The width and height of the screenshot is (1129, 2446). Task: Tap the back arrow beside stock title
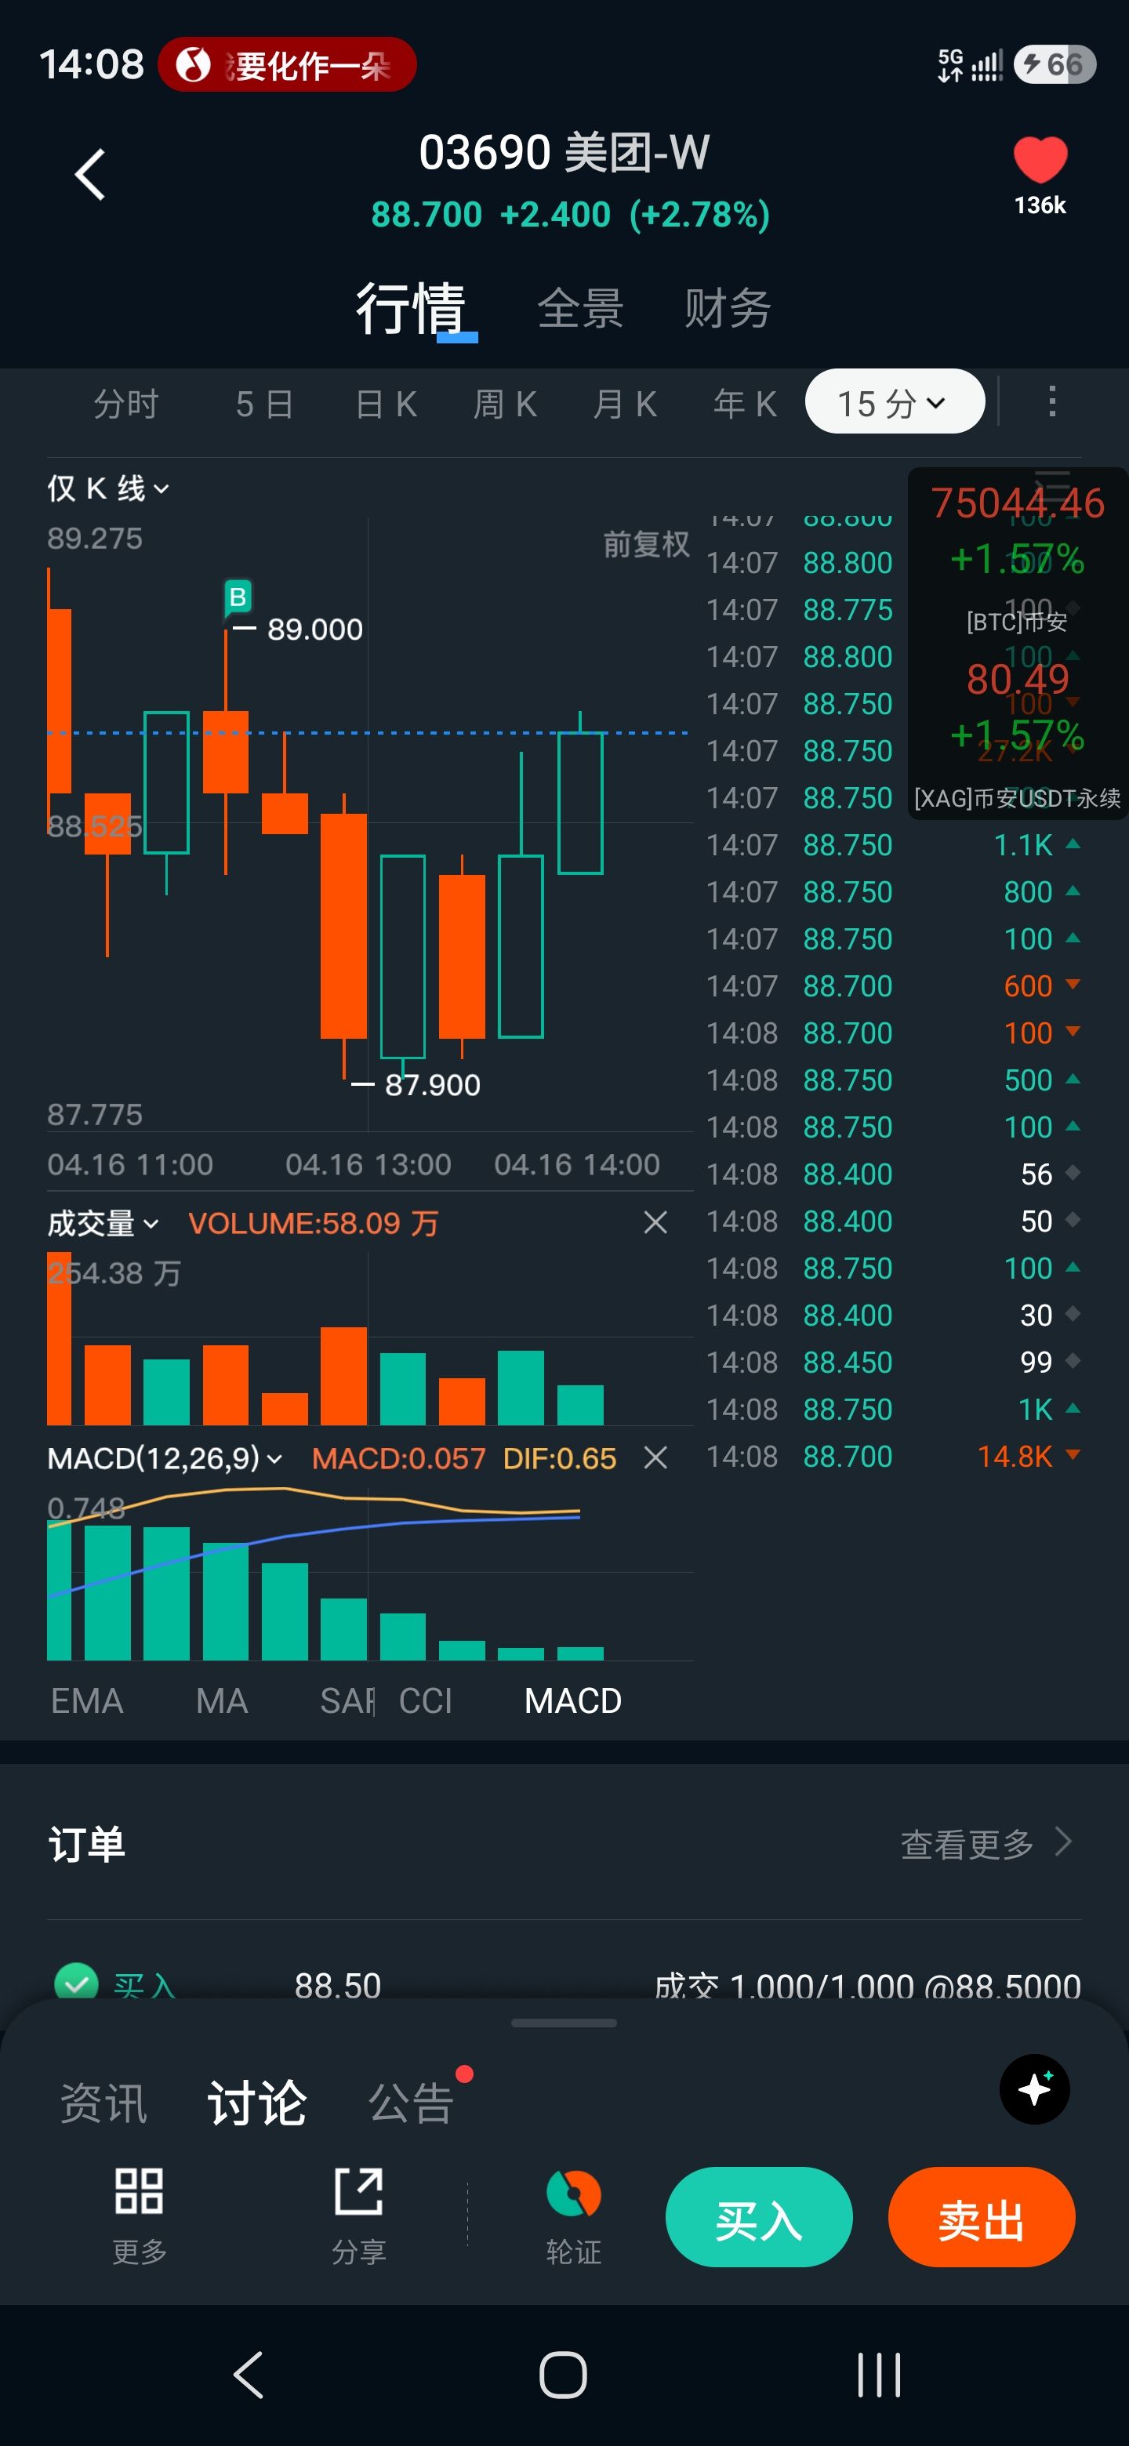pyautogui.click(x=90, y=176)
